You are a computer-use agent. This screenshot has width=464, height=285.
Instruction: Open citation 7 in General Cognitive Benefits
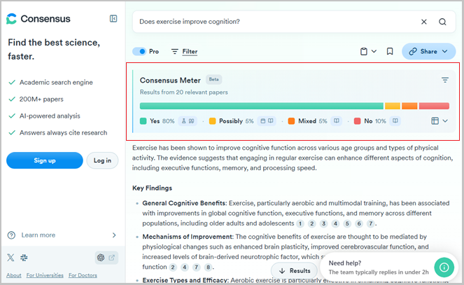tap(370, 224)
